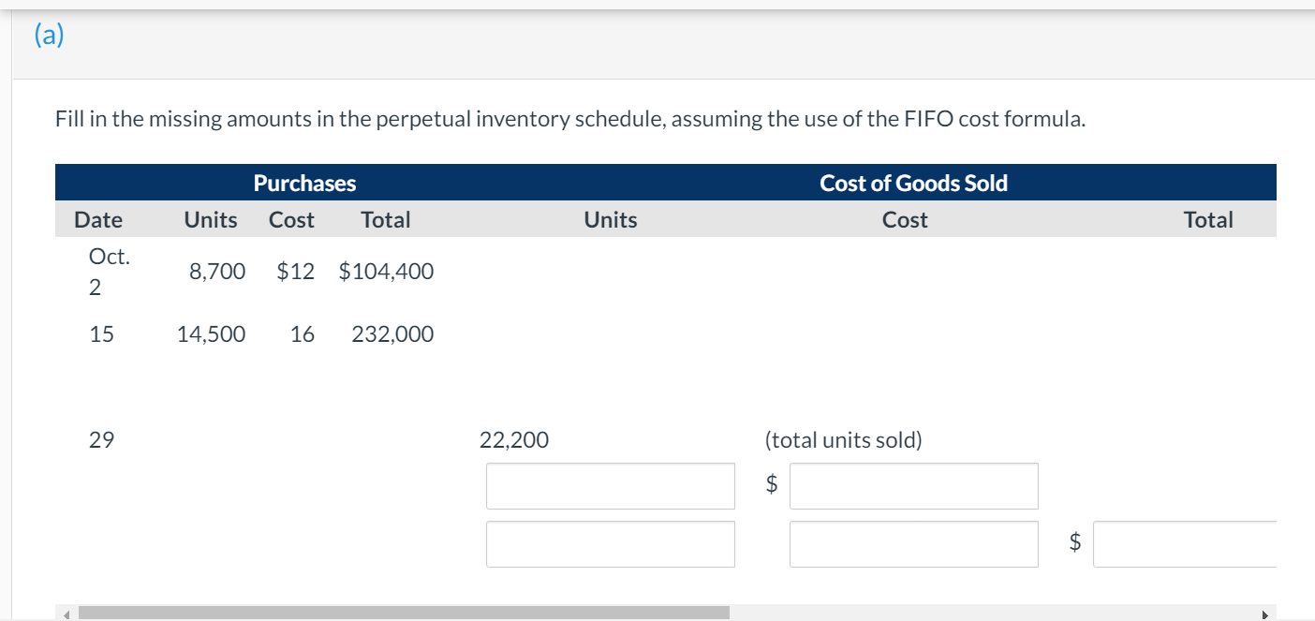Click the "(total units sold)" label
The image size is (1315, 621).
click(x=843, y=440)
